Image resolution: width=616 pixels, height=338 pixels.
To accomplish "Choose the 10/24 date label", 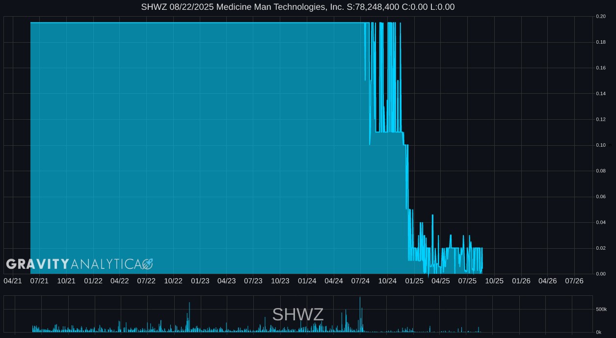I will point(387,281).
